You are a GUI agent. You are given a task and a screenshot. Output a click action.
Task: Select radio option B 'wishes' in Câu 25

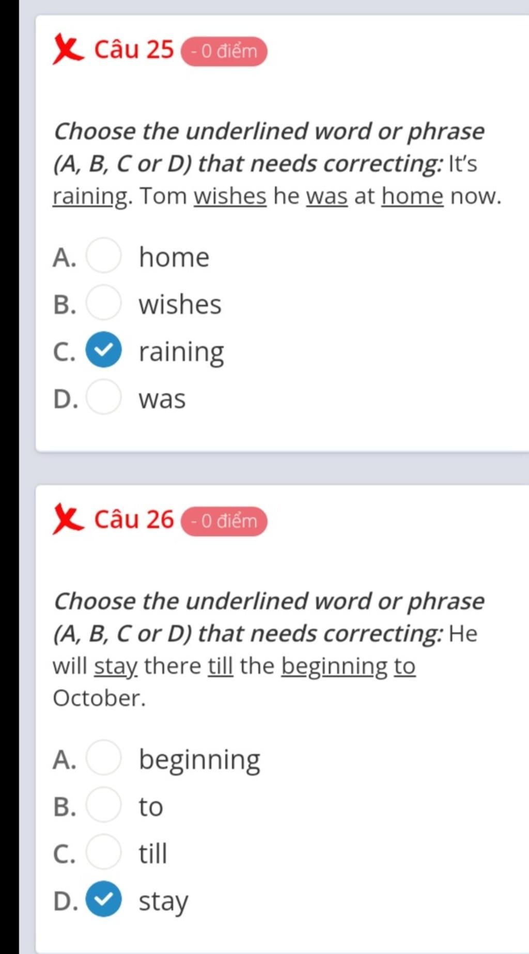pyautogui.click(x=104, y=303)
